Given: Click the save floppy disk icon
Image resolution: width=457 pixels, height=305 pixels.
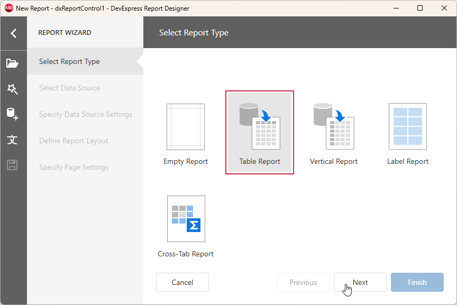Looking at the screenshot, I should (12, 165).
